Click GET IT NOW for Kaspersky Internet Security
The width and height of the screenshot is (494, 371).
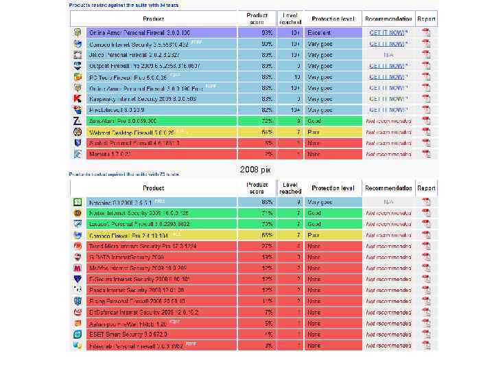[x=388, y=99]
